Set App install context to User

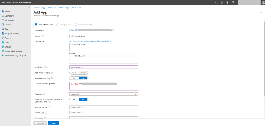click(74, 73)
